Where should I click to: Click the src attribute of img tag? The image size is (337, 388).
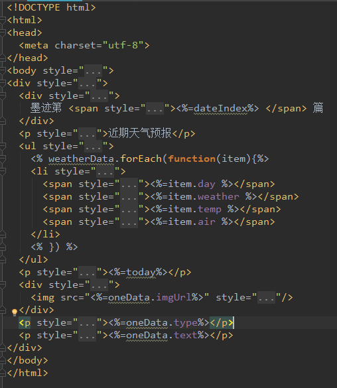coord(70,298)
